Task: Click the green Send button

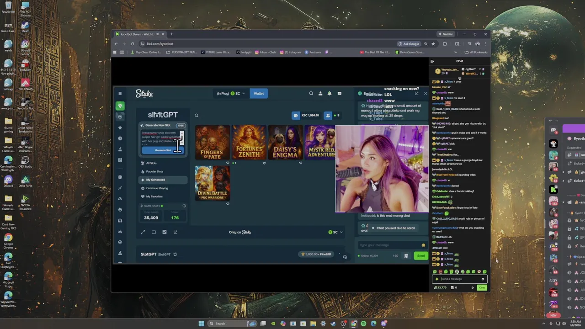Action: pyautogui.click(x=420, y=256)
